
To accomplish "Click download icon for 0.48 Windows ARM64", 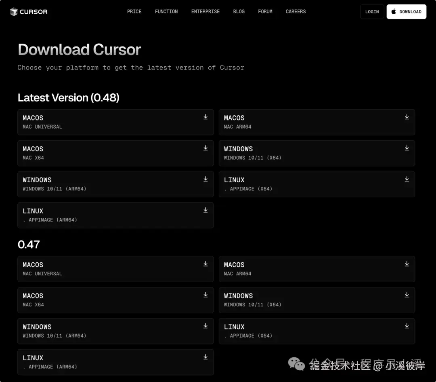I will click(x=205, y=179).
